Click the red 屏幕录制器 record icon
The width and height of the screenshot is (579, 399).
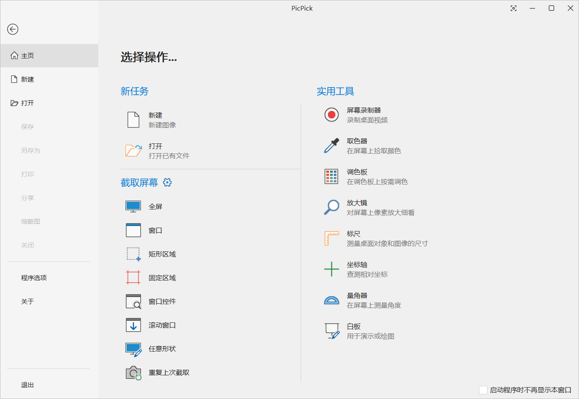pyautogui.click(x=332, y=115)
